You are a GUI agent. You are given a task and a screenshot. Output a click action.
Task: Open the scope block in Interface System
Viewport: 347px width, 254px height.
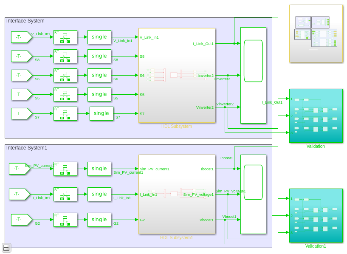(253, 76)
